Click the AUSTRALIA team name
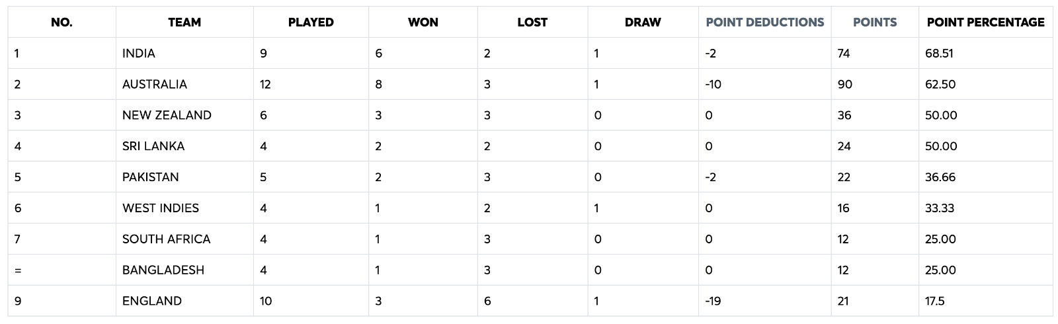The height and width of the screenshot is (324, 1058). [155, 85]
